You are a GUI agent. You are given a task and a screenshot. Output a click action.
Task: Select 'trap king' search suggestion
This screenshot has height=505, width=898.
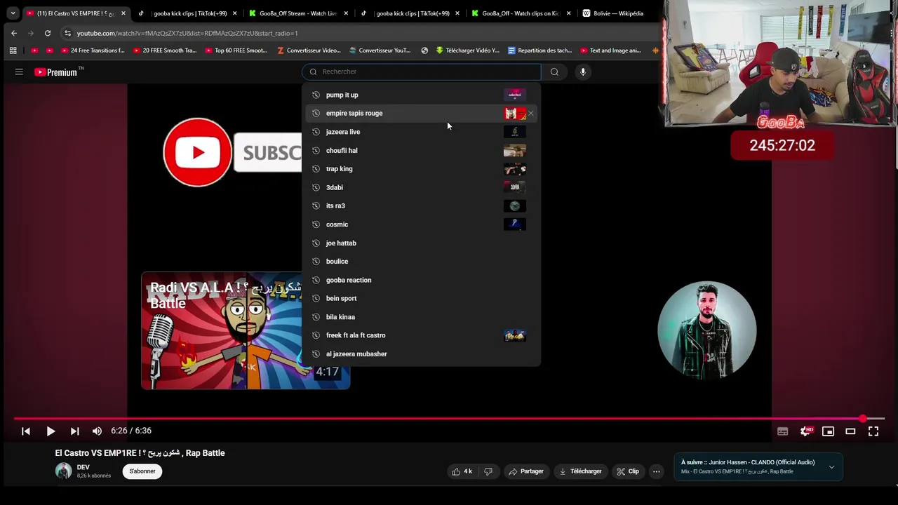coord(422,169)
